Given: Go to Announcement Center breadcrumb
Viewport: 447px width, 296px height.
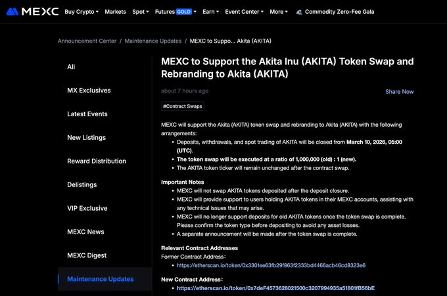Looking at the screenshot, I should pos(87,41).
